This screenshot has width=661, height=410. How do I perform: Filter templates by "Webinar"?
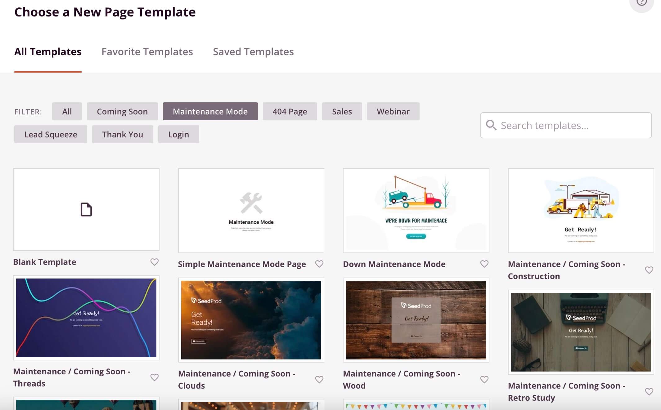393,111
